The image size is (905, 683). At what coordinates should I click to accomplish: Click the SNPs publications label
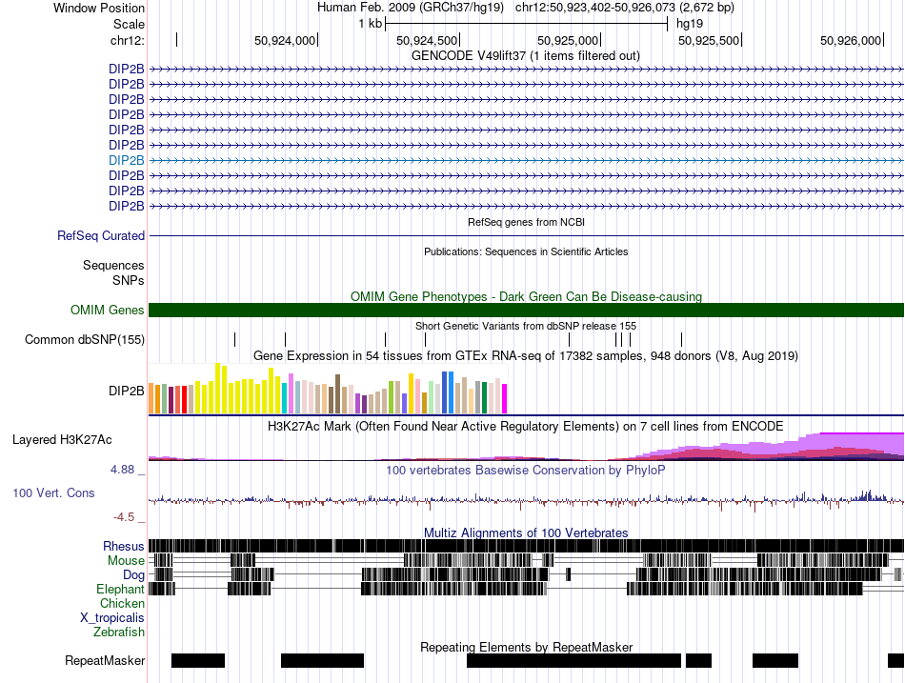[x=129, y=281]
